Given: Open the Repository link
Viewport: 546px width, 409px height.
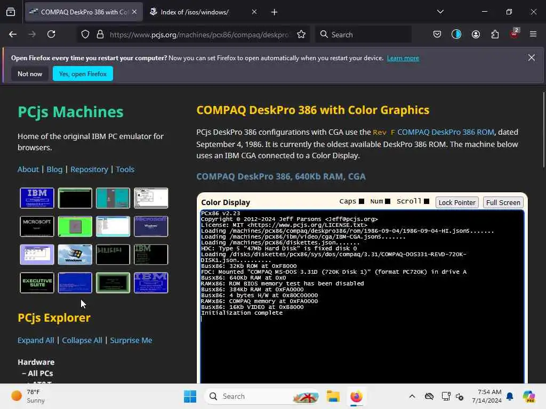Looking at the screenshot, I should (x=89, y=169).
